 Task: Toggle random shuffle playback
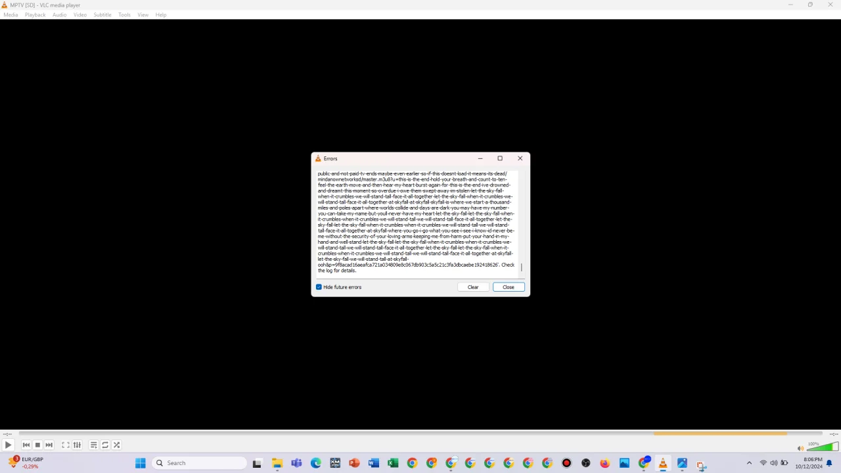coord(117,445)
